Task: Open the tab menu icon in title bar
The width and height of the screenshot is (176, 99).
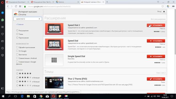Action: 158,2
